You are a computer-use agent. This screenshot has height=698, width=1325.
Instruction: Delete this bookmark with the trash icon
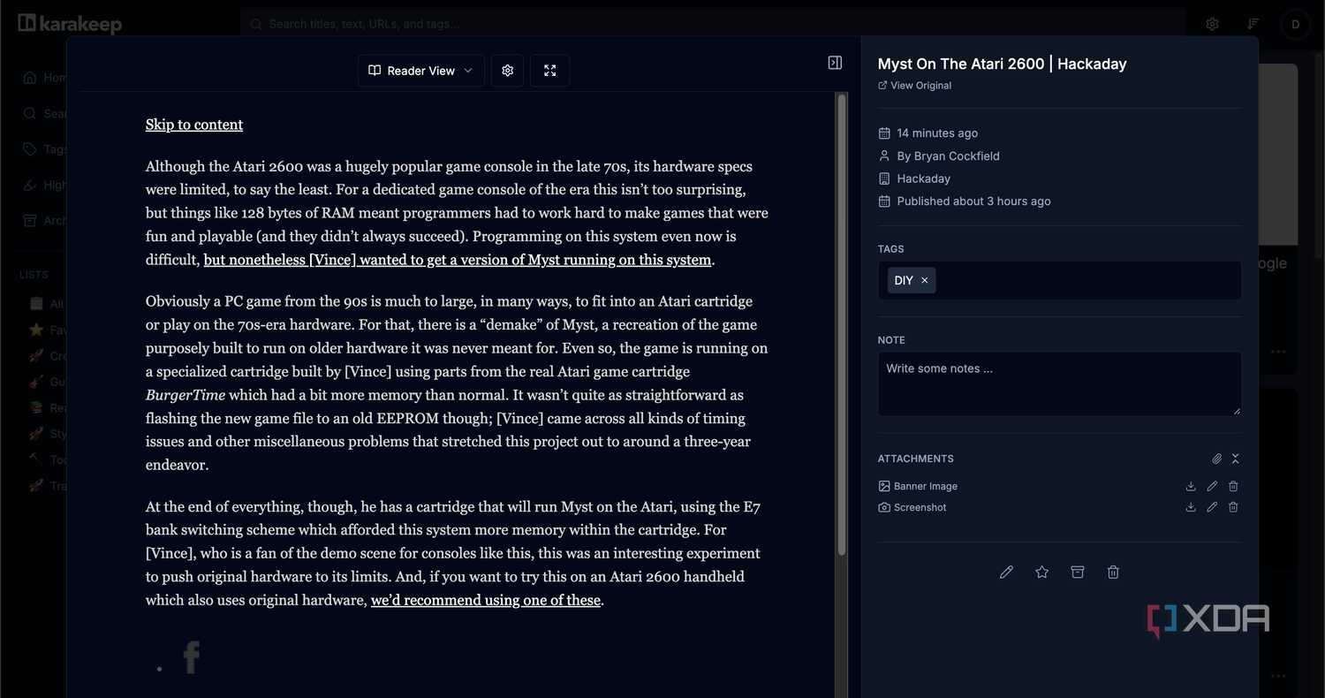click(x=1113, y=573)
